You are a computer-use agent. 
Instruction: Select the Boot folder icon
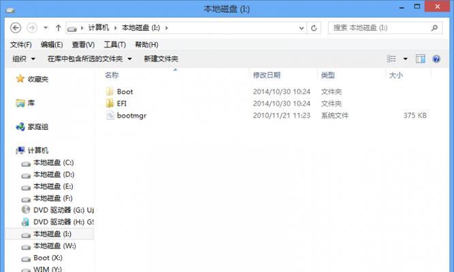click(x=110, y=91)
